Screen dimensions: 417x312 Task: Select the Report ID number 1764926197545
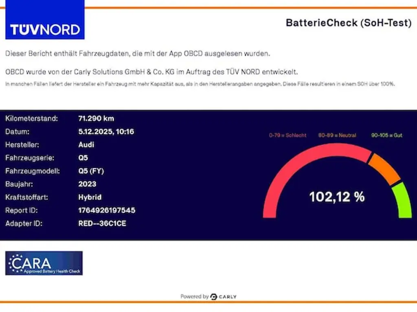107,210
